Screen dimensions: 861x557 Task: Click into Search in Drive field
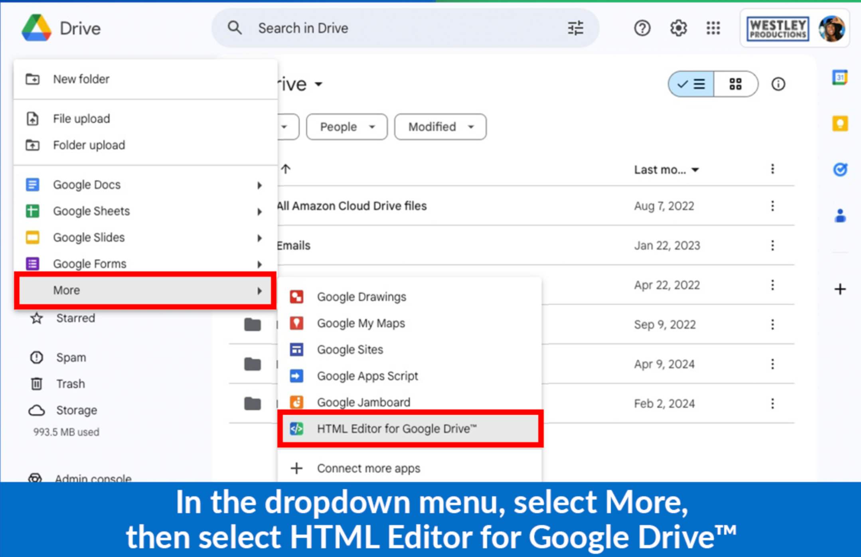click(405, 28)
